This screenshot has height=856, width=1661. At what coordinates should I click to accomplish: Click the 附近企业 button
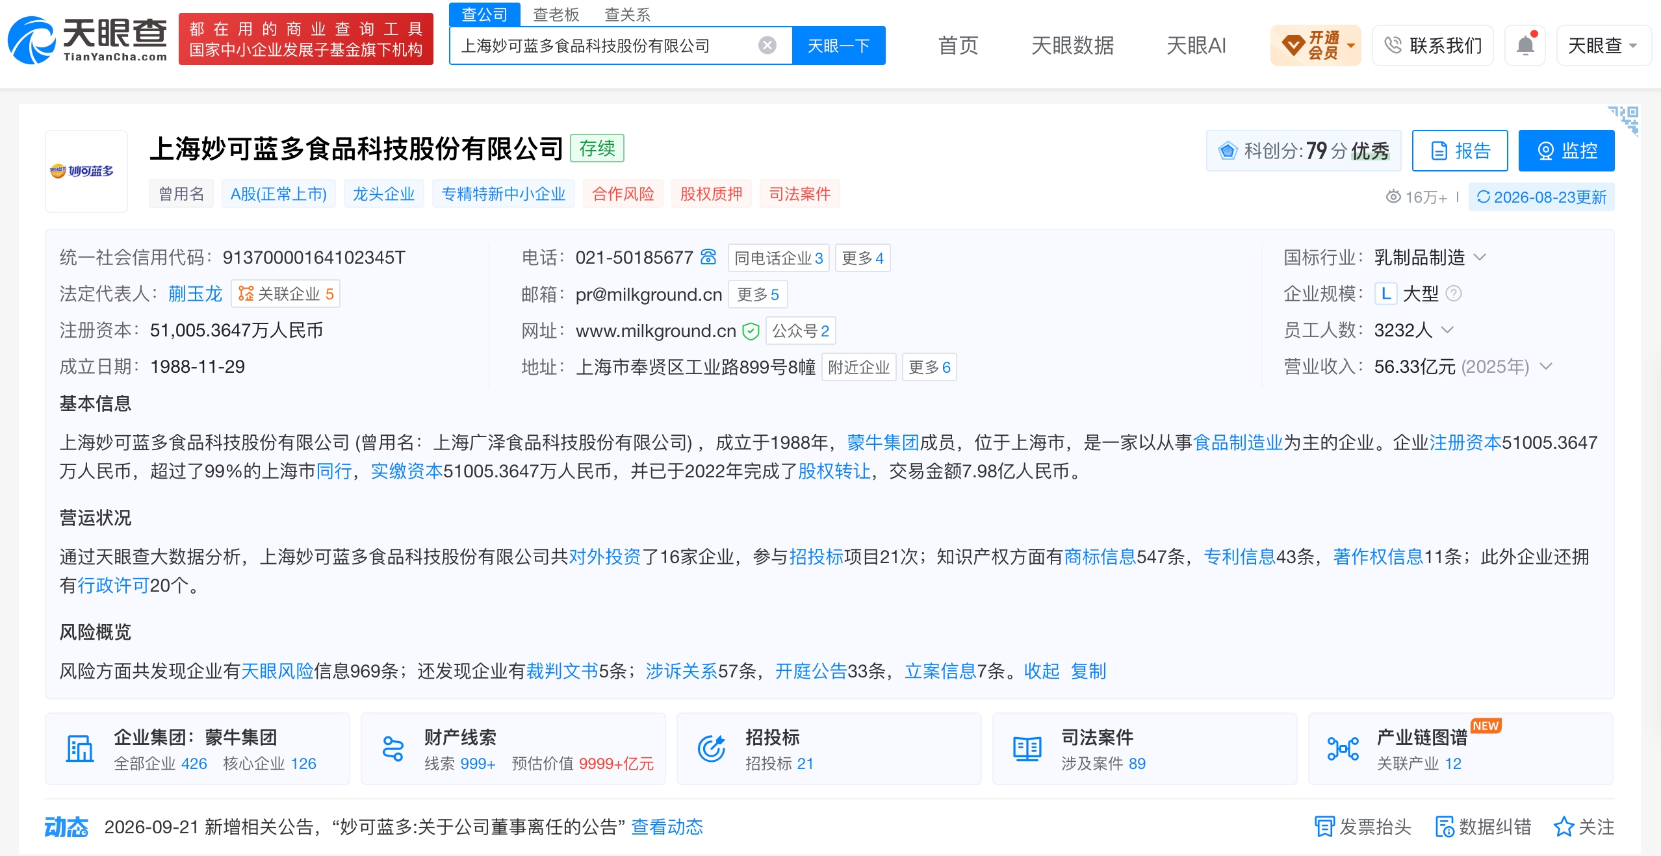(x=859, y=367)
